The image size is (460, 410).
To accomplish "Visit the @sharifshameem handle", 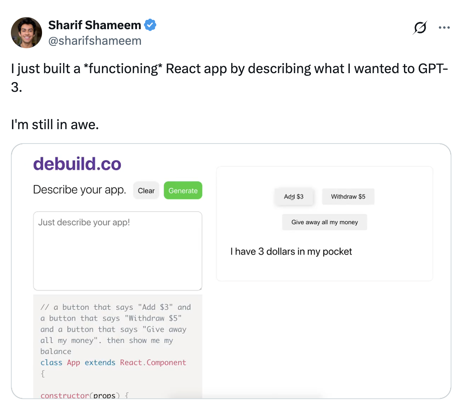I will pos(95,41).
